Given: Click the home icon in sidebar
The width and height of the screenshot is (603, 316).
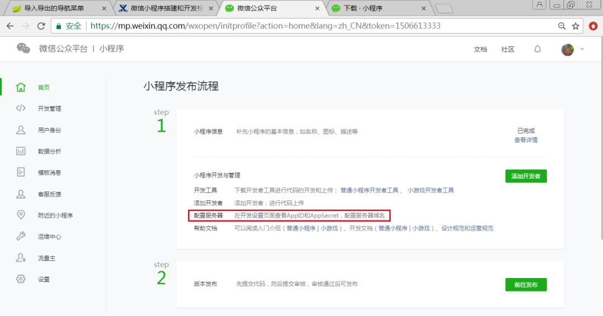Looking at the screenshot, I should click(x=21, y=87).
